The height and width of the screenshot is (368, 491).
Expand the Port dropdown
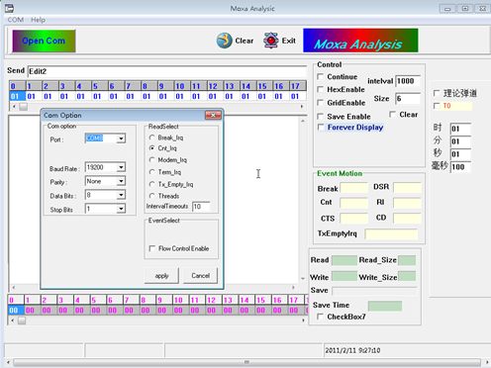tap(121, 138)
